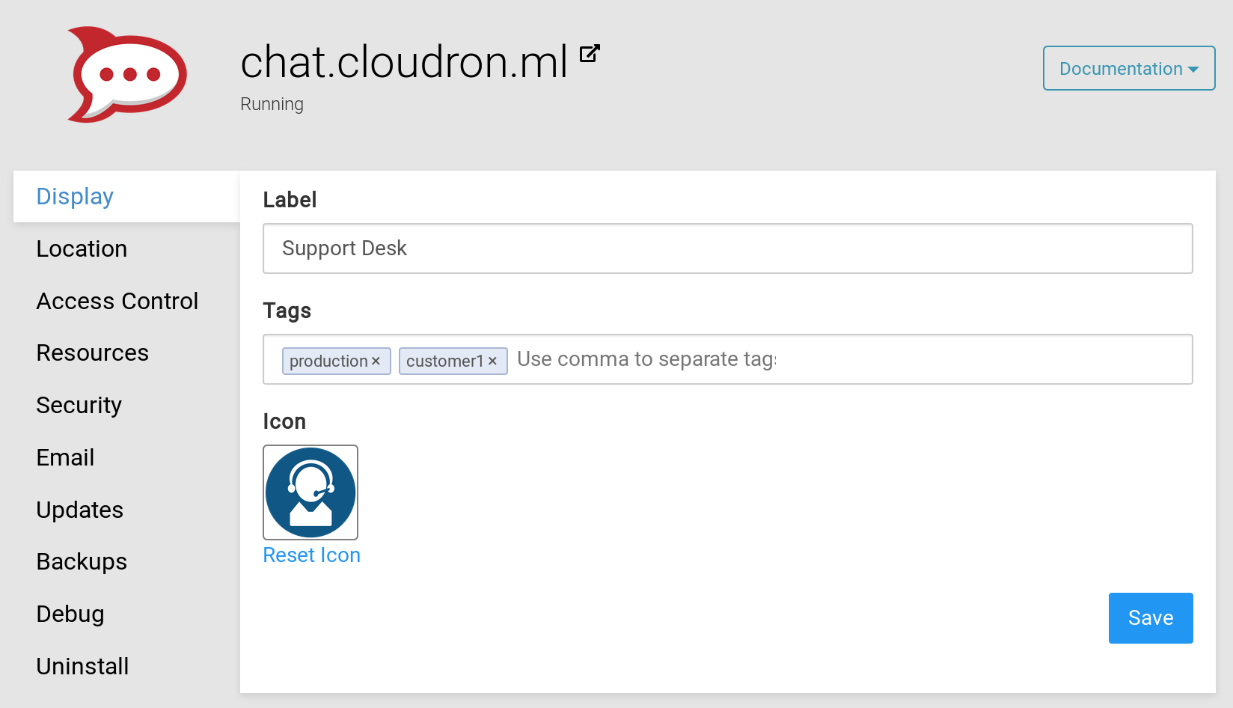Click the support headset app icon thumbnail
The width and height of the screenshot is (1233, 708).
tap(310, 492)
